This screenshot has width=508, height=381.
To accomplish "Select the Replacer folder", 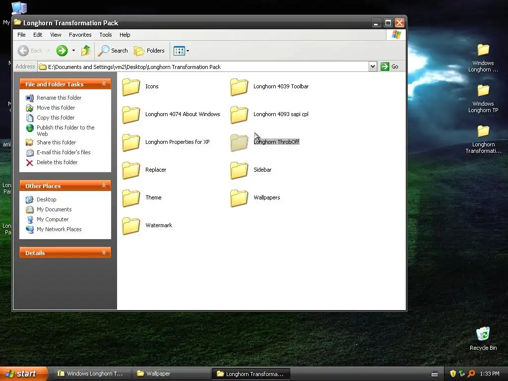I will (144, 170).
